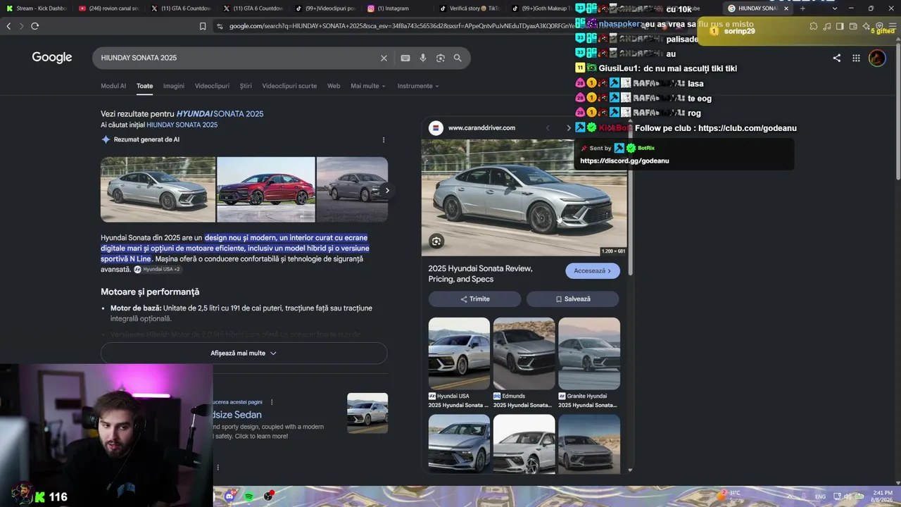Submit search with the magnifying glass
Screen dimensions: 901x507
click(458, 58)
